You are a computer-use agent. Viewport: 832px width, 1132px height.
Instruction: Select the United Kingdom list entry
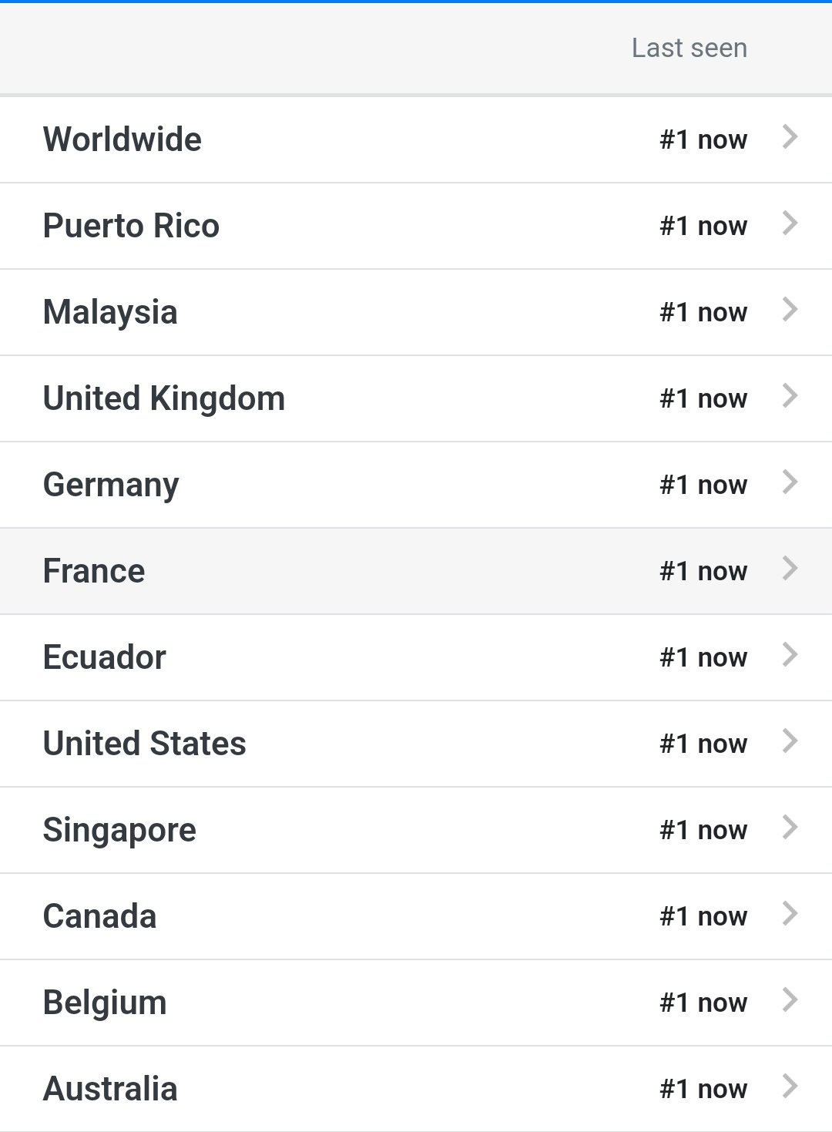tap(164, 398)
